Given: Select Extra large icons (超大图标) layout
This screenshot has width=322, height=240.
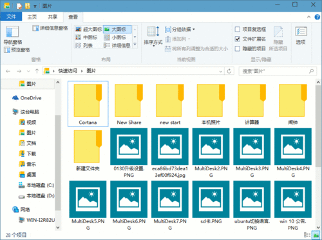Looking at the screenshot, I should click(x=88, y=29).
